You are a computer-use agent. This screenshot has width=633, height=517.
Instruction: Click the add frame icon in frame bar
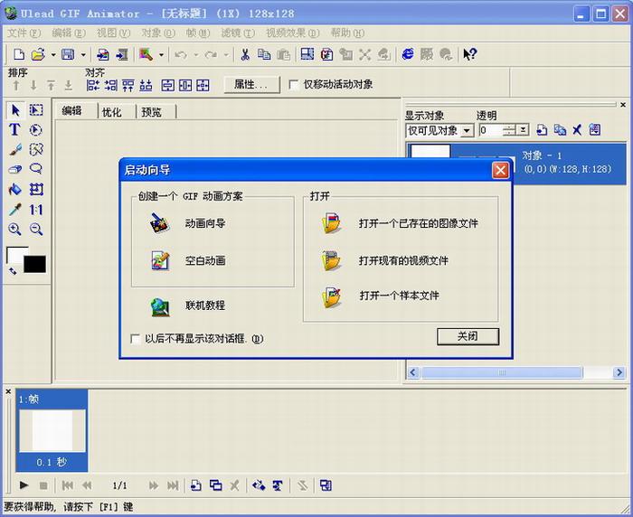(x=196, y=485)
